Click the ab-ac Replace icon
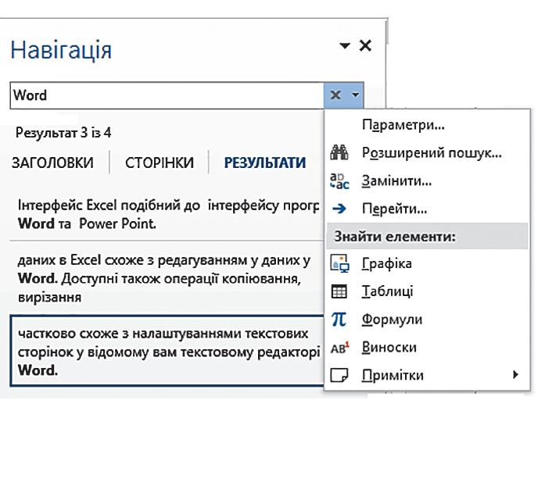 [x=339, y=181]
